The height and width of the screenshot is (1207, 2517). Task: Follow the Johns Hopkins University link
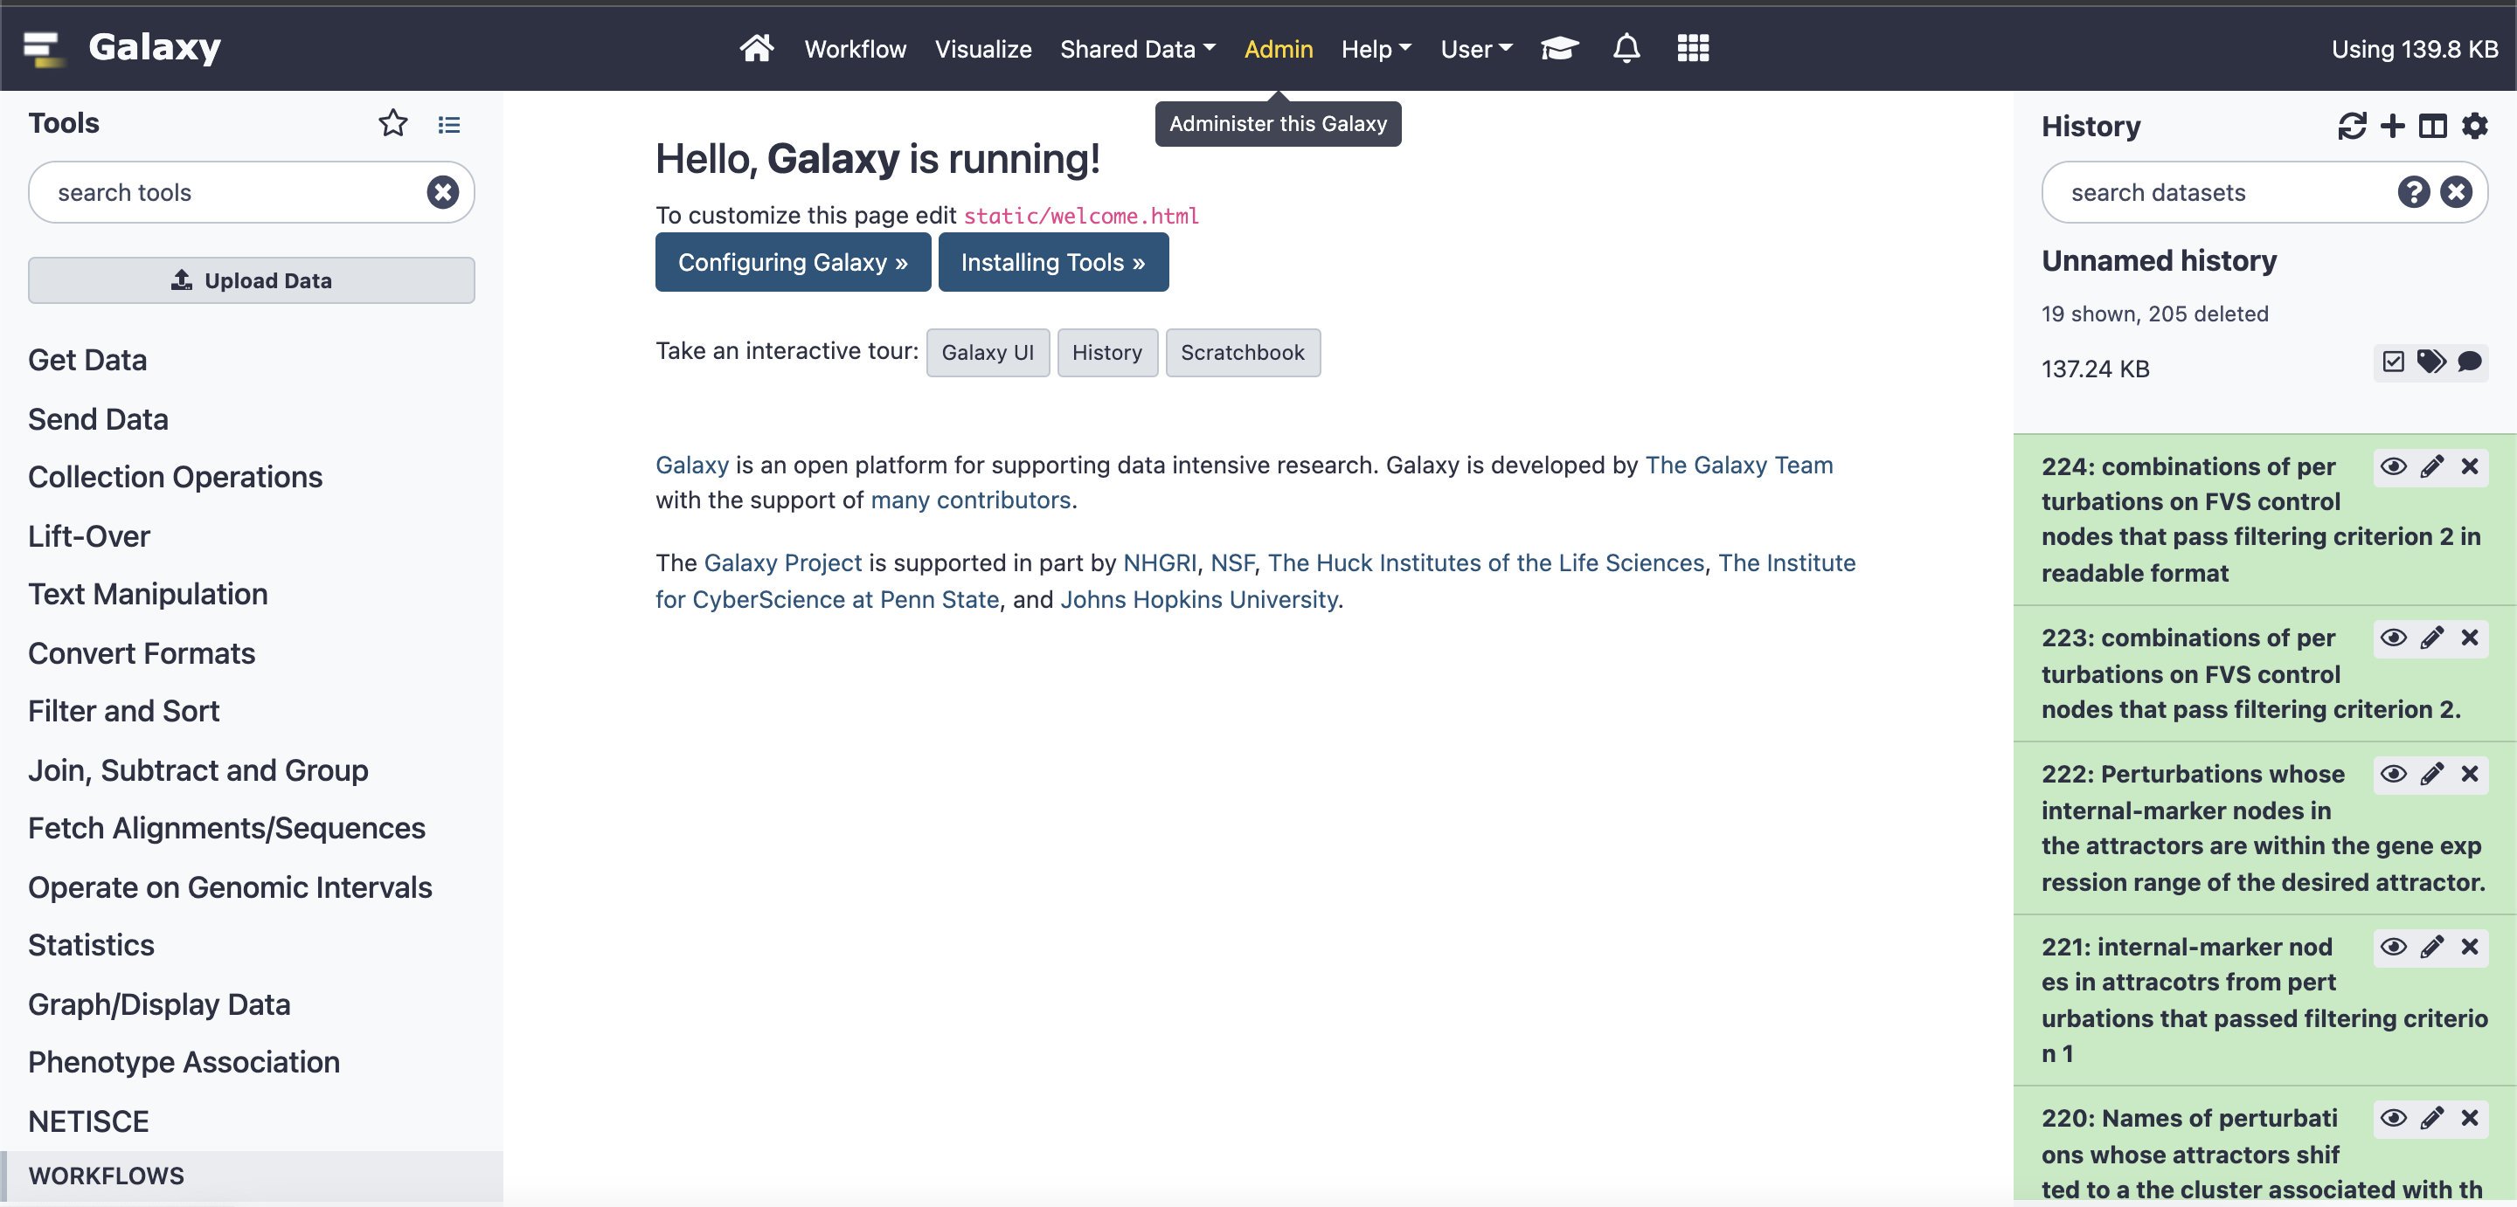click(1198, 598)
